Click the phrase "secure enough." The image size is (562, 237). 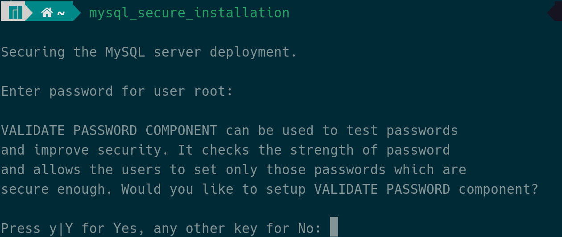click(57, 189)
